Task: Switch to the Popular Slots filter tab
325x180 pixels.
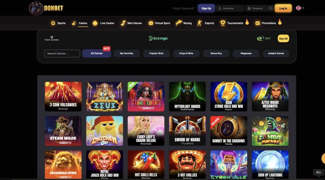Action: coord(156,53)
